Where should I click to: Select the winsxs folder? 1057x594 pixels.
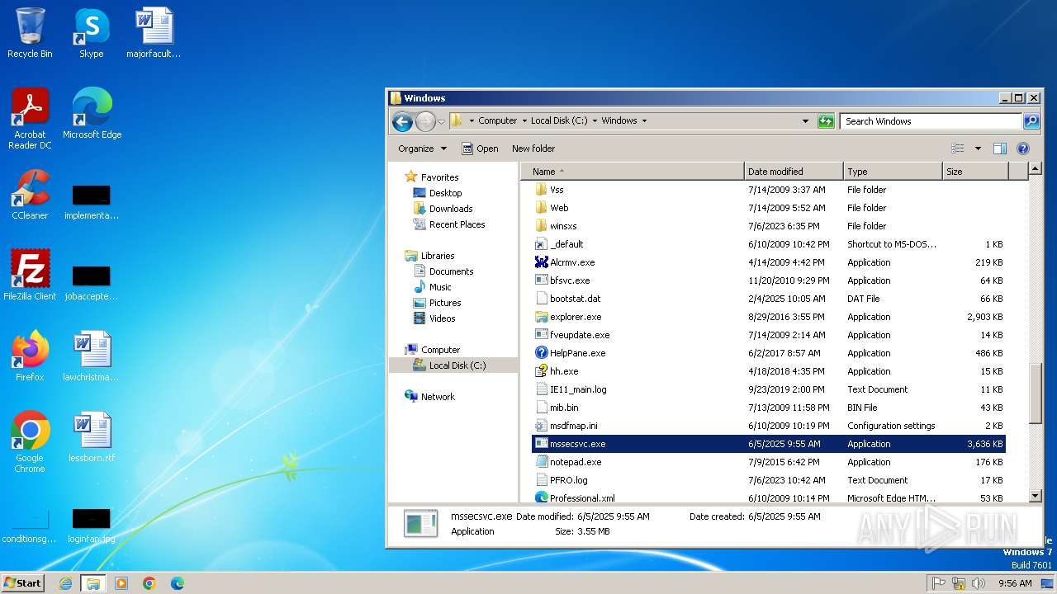click(563, 226)
